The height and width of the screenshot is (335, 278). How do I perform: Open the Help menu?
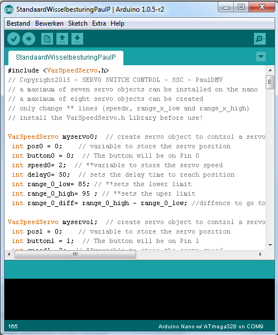pos(117,23)
